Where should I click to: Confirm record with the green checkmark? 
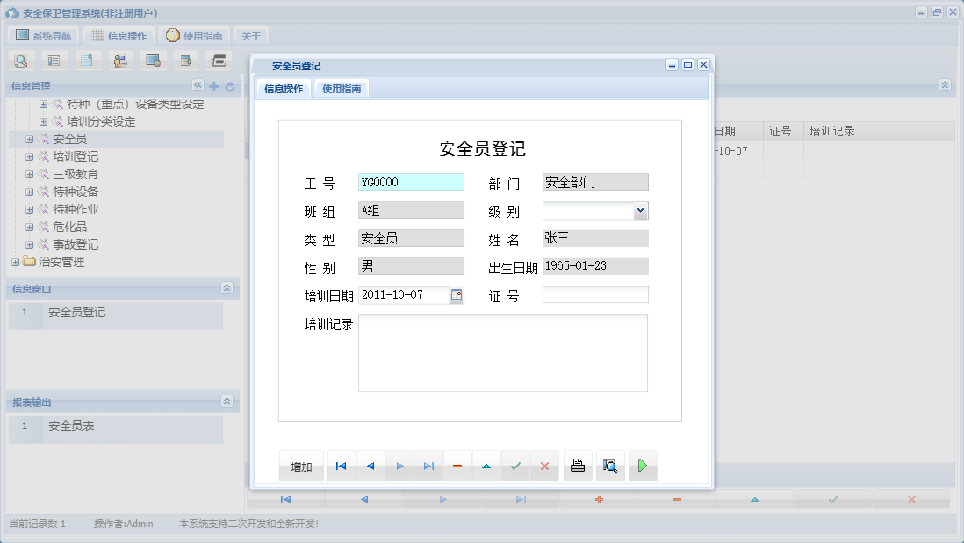516,466
